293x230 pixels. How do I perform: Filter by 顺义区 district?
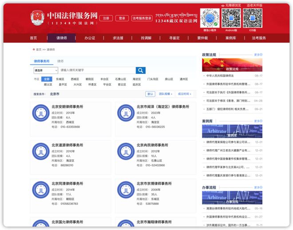tap(48, 84)
